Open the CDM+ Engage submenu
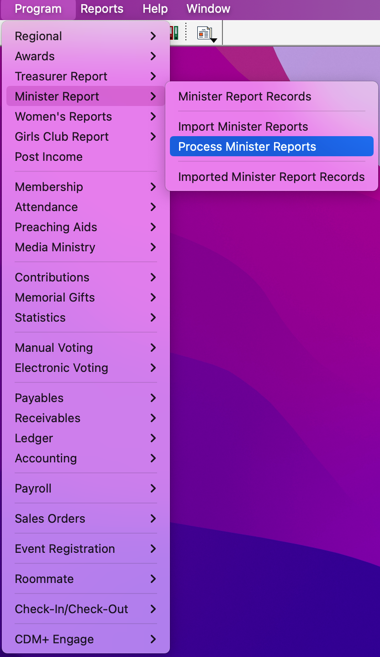 (x=54, y=639)
